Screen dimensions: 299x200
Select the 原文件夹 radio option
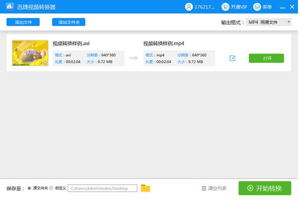click(29, 188)
